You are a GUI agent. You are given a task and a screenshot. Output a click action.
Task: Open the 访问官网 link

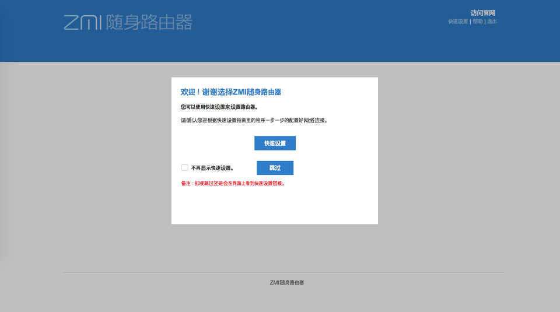click(x=482, y=13)
